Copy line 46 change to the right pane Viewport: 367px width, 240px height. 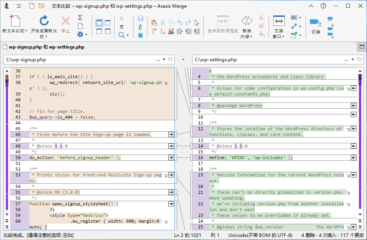pos(171,134)
